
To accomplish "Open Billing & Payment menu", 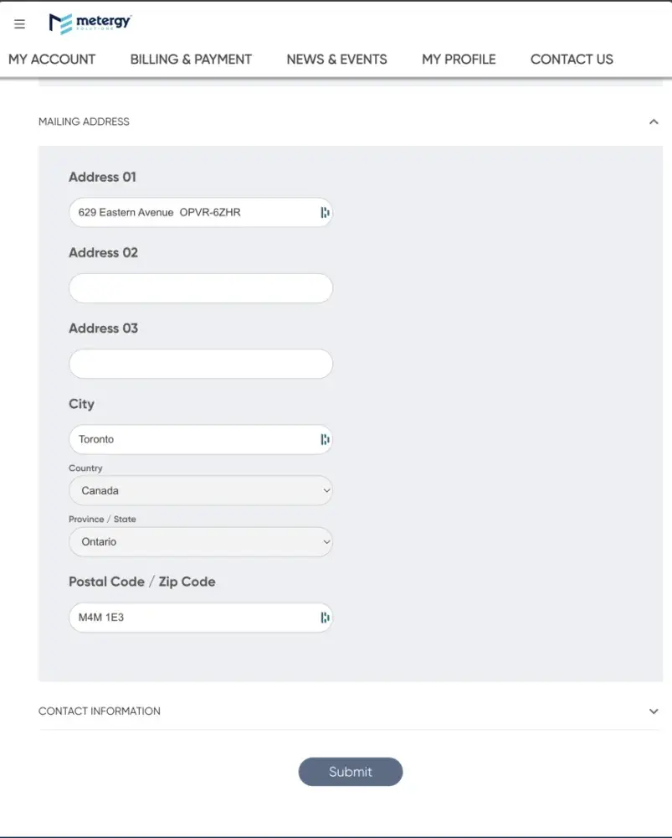I will (191, 59).
